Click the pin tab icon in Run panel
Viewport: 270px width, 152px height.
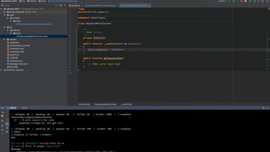pos(2,126)
